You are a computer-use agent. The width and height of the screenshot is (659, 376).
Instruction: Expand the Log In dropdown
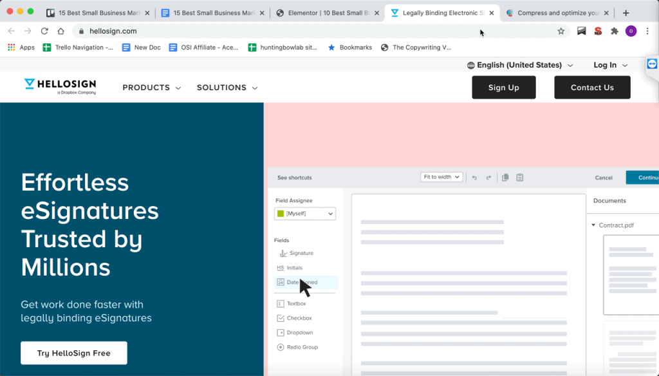pyautogui.click(x=610, y=65)
